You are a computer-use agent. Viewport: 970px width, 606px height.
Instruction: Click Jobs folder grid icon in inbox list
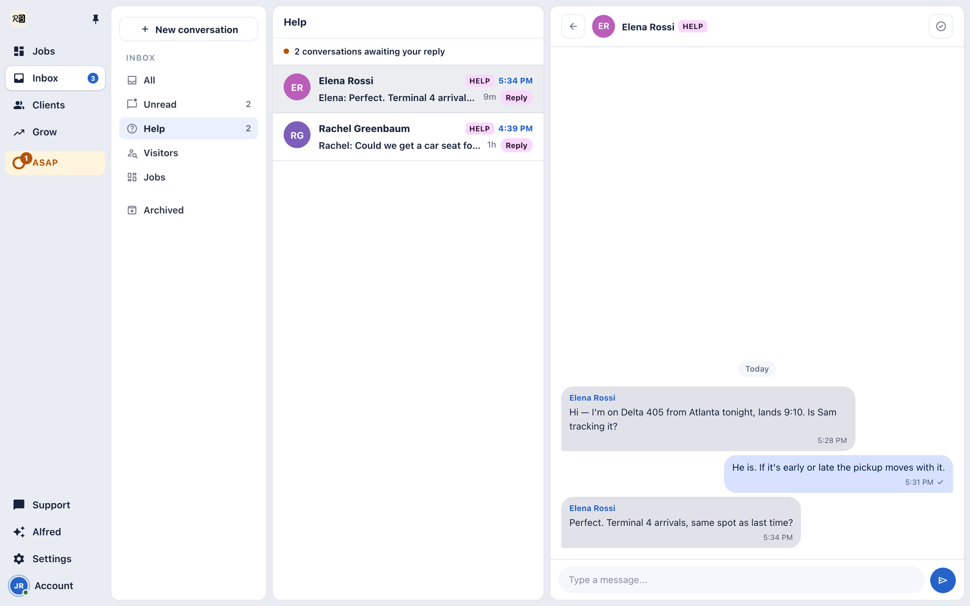(x=132, y=177)
